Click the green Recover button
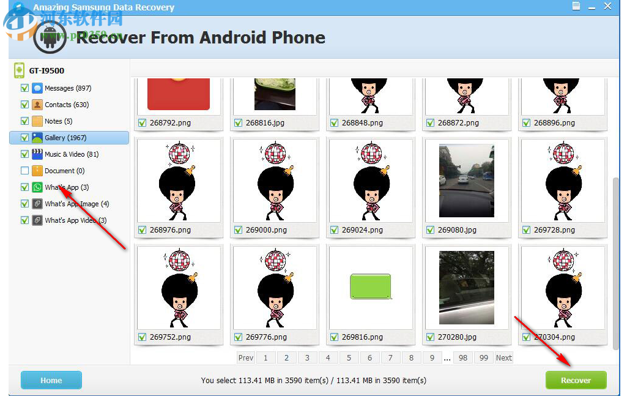The width and height of the screenshot is (627, 396). pos(576,381)
